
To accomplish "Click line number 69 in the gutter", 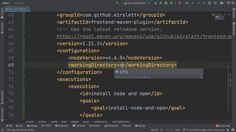I will click(x=11, y=65).
